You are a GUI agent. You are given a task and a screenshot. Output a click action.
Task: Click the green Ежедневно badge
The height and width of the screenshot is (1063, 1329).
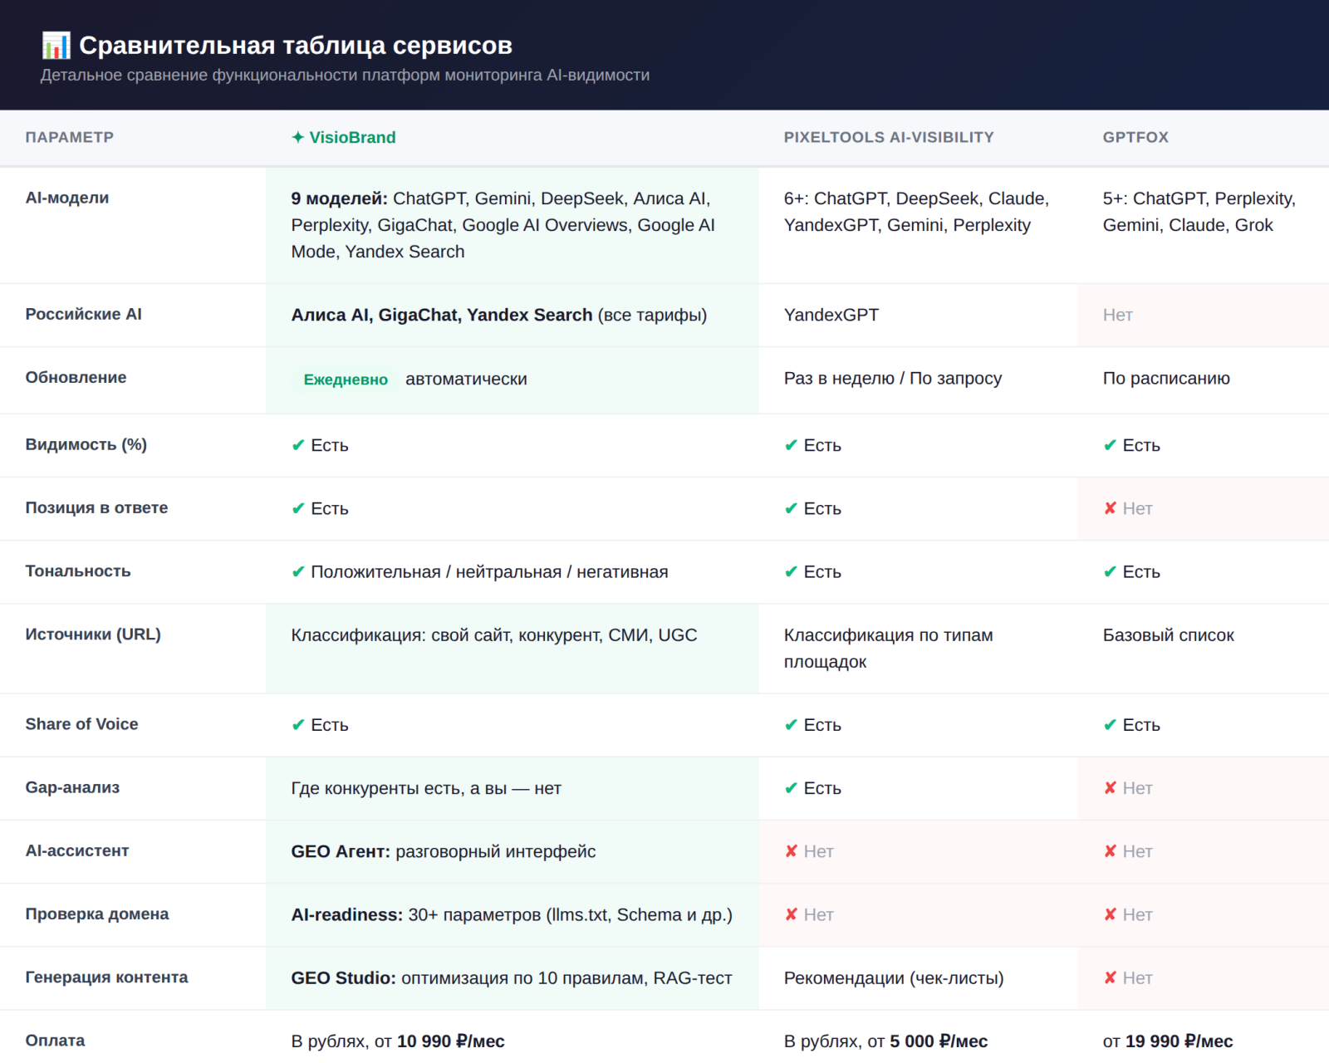tap(346, 380)
